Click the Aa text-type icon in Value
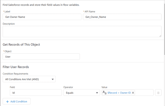The height and width of the screenshot is (106, 165). pos(105,93)
